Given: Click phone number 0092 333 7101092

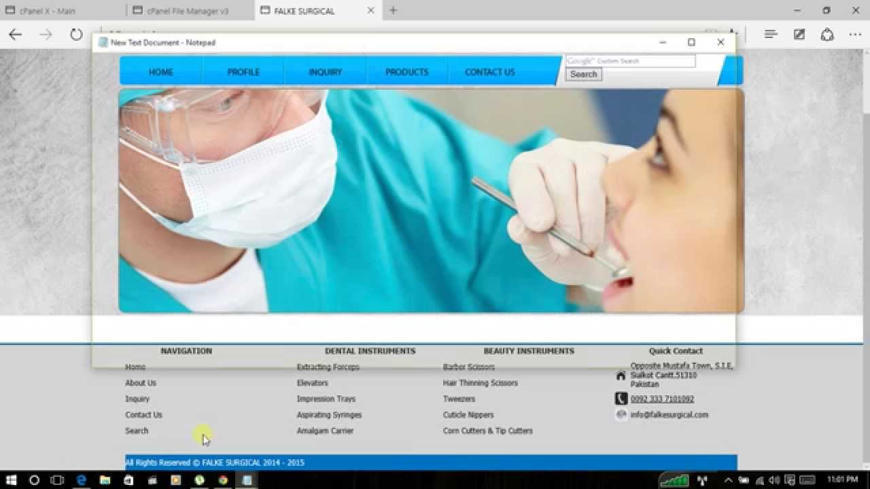Looking at the screenshot, I should pos(662,399).
